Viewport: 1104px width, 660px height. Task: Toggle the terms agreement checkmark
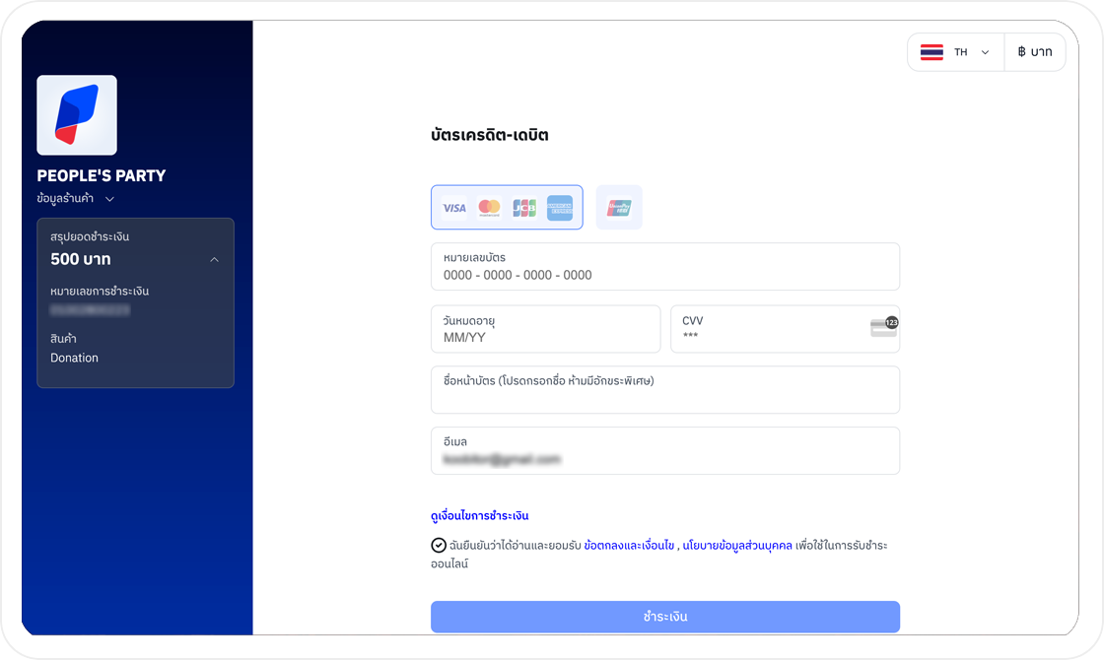[x=439, y=546]
